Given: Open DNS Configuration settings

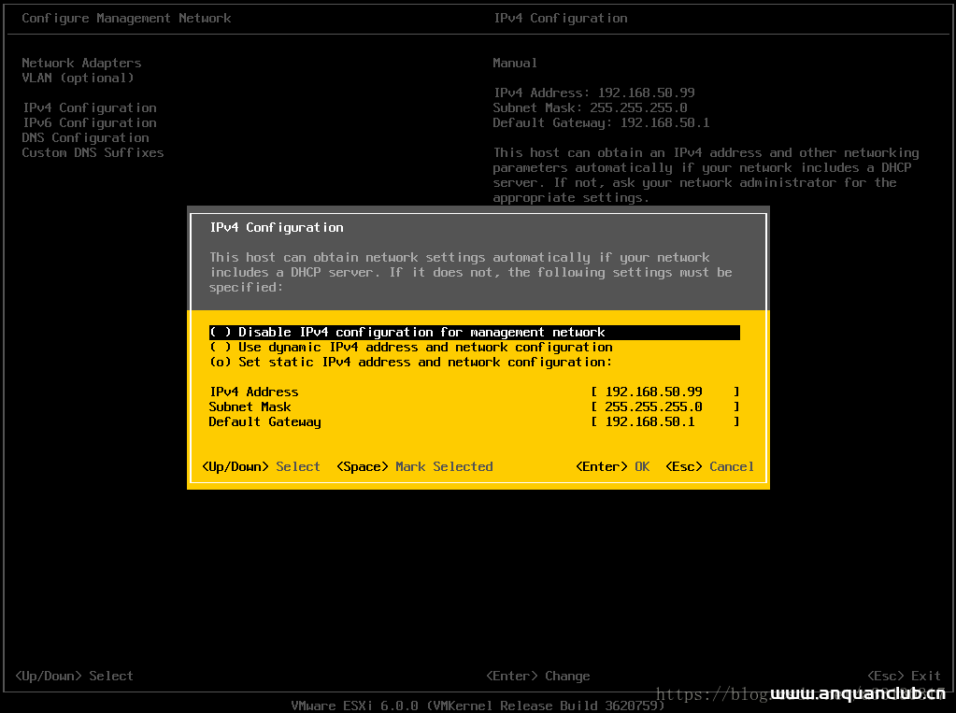Looking at the screenshot, I should pos(84,137).
